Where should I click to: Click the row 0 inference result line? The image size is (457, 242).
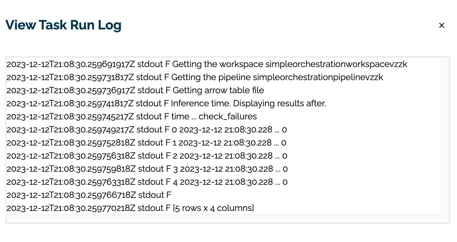pyautogui.click(x=146, y=129)
